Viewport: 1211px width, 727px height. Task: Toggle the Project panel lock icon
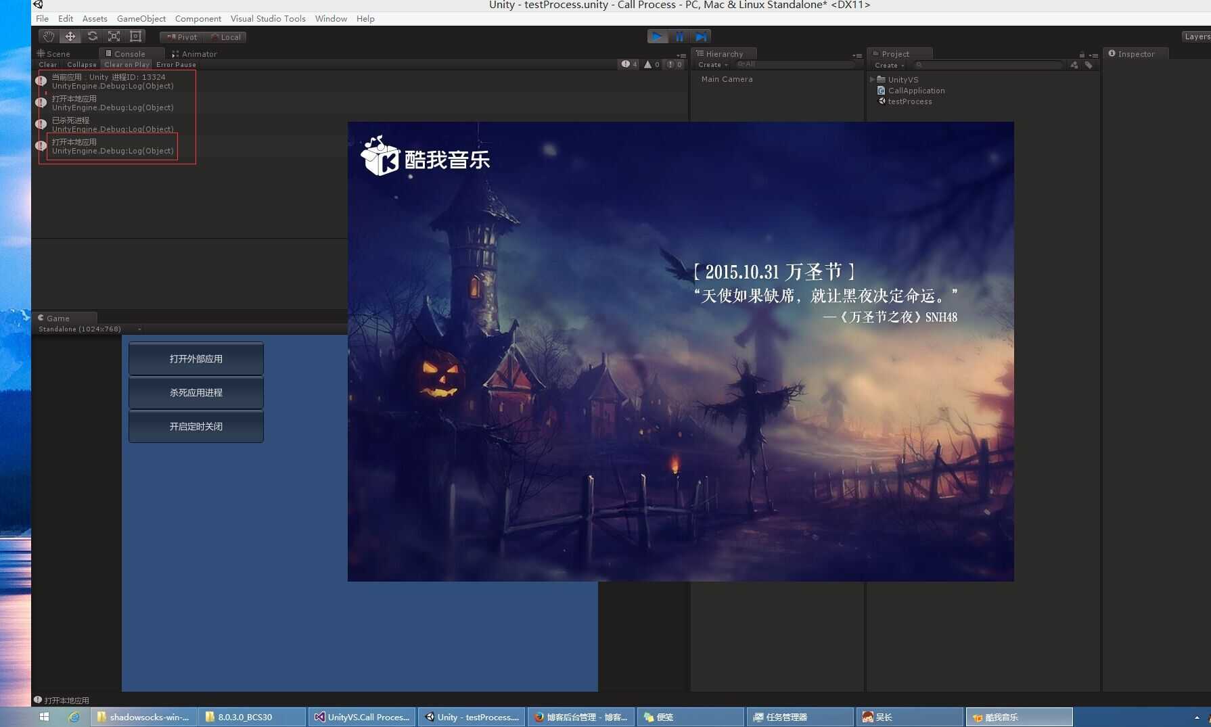[1082, 55]
